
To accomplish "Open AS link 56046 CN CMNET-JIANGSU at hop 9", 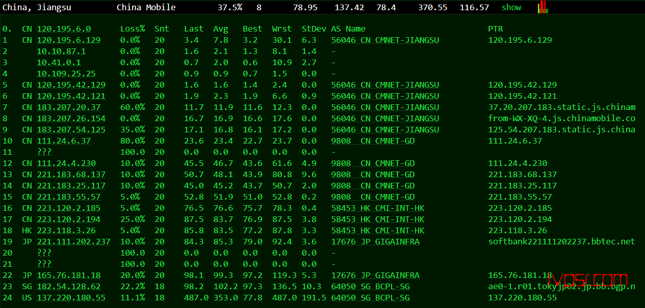I will point(385,130).
